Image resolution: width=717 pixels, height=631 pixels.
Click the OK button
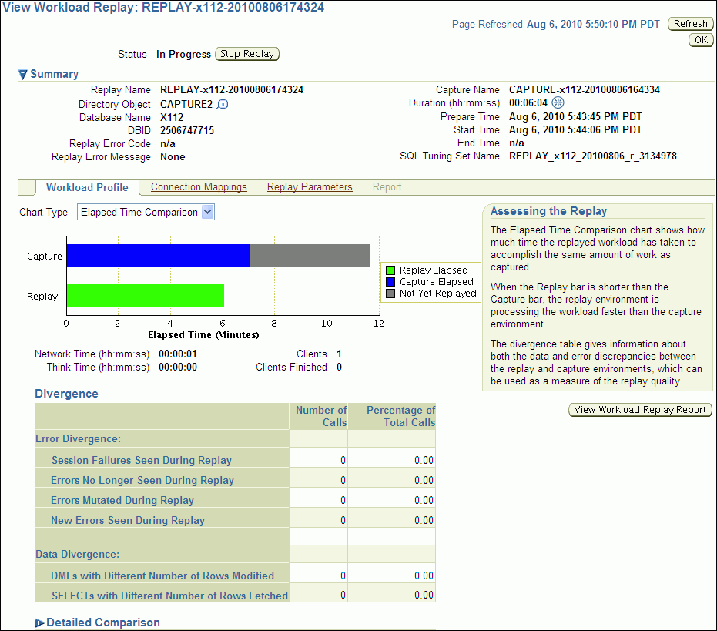coord(701,40)
